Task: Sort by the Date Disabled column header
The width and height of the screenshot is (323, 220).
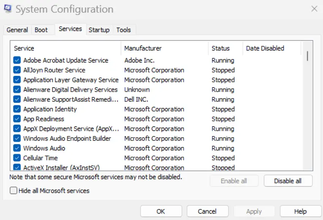Action: point(272,48)
